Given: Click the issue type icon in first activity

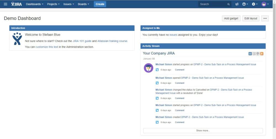Looking at the screenshot, I should coord(157,70).
